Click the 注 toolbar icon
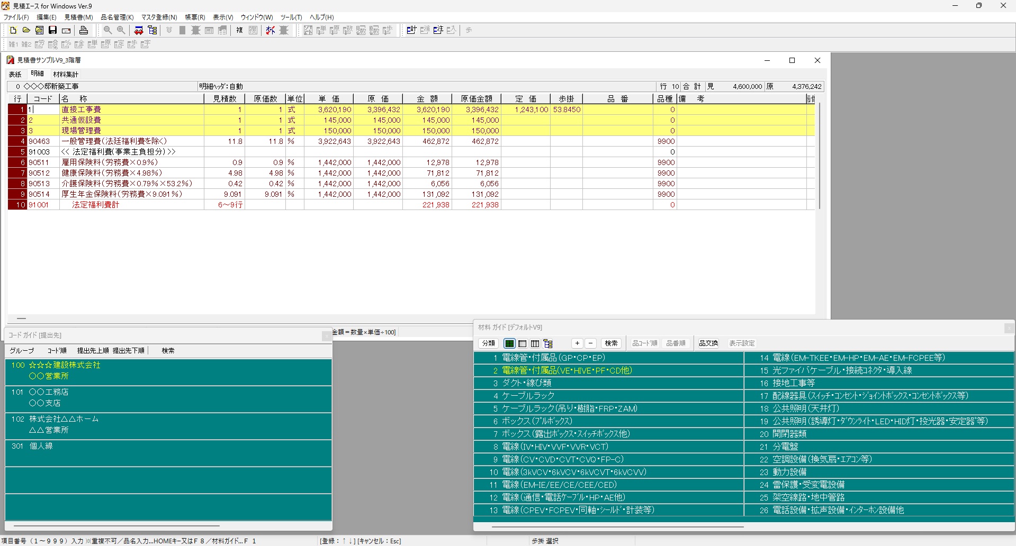The height and width of the screenshot is (546, 1016). click(x=438, y=30)
